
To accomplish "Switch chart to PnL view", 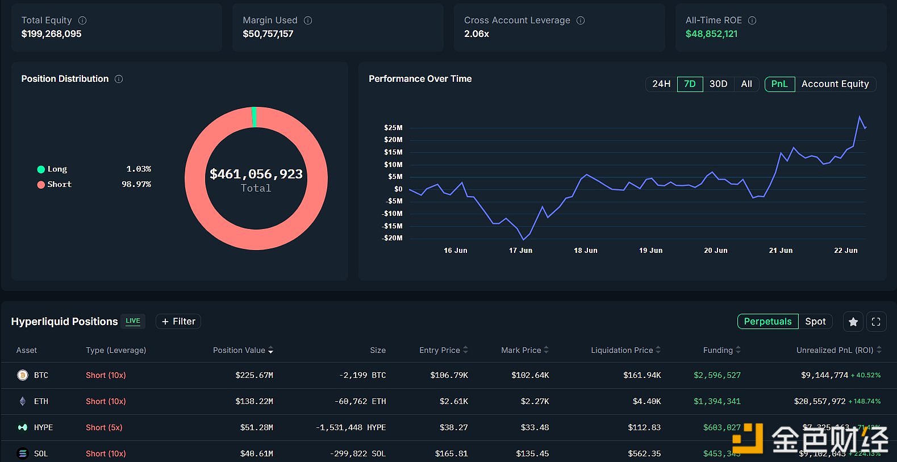I will tap(779, 84).
